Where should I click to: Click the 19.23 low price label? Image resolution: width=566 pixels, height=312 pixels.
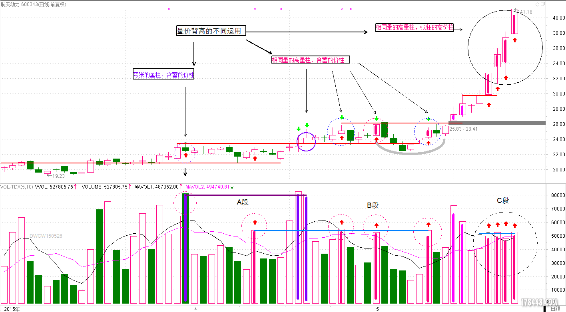pos(58,176)
